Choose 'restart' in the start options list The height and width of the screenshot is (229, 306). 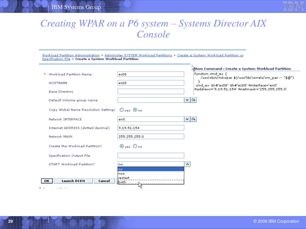[151, 178]
